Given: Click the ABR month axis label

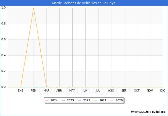Looking at the screenshot, I should pos(59,91).
